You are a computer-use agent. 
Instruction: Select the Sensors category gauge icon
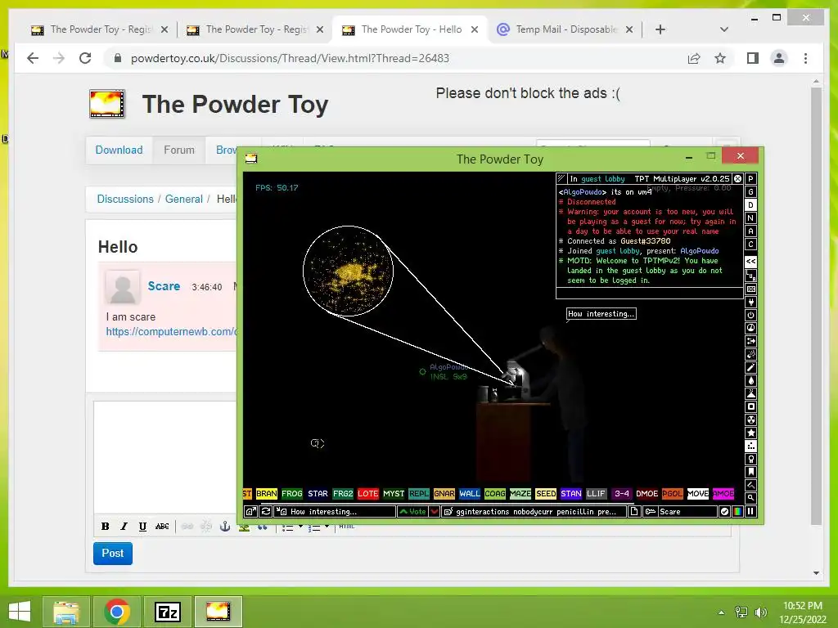750,328
